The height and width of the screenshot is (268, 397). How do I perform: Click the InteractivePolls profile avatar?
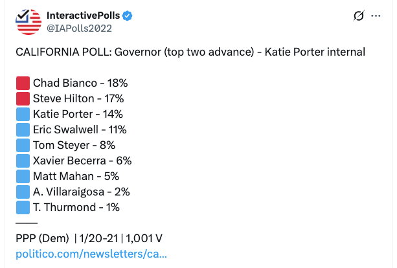pyautogui.click(x=28, y=21)
